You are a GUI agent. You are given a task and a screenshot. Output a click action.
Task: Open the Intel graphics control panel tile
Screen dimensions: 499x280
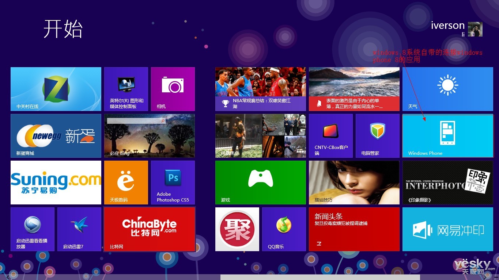click(x=126, y=89)
